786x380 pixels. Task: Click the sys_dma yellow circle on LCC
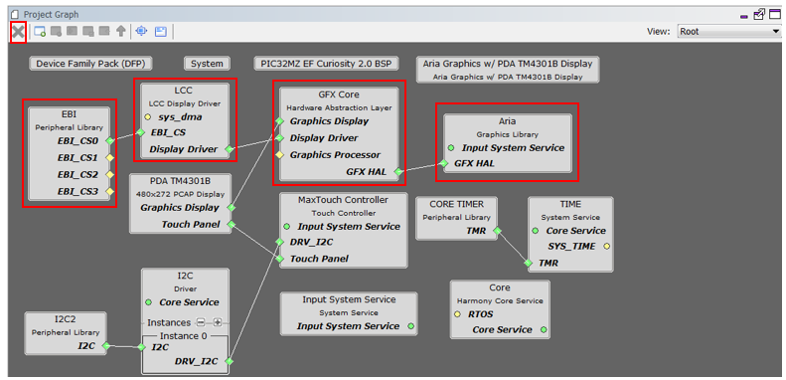[x=148, y=117]
